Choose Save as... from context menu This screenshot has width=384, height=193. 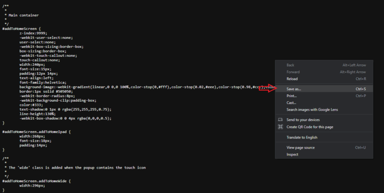coord(324,89)
